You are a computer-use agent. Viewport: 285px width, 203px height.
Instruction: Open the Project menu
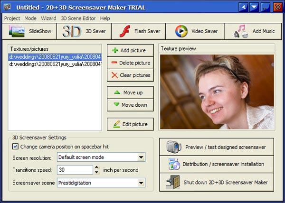pyautogui.click(x=12, y=18)
